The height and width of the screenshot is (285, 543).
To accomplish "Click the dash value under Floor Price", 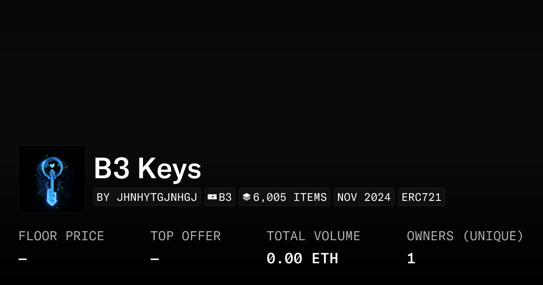I will pyautogui.click(x=23, y=259).
